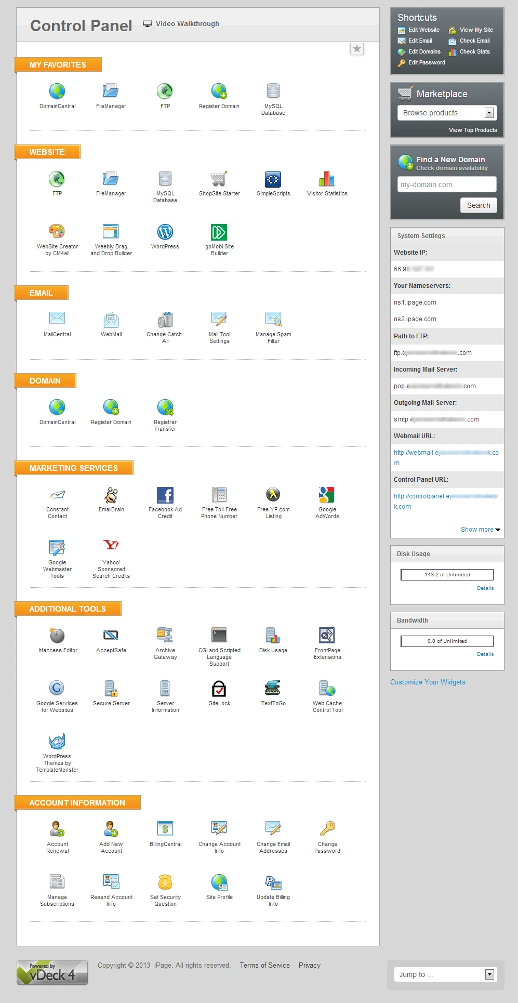The height and width of the screenshot is (1003, 518).
Task: Click the my-domain.com input field
Action: pyautogui.click(x=447, y=184)
